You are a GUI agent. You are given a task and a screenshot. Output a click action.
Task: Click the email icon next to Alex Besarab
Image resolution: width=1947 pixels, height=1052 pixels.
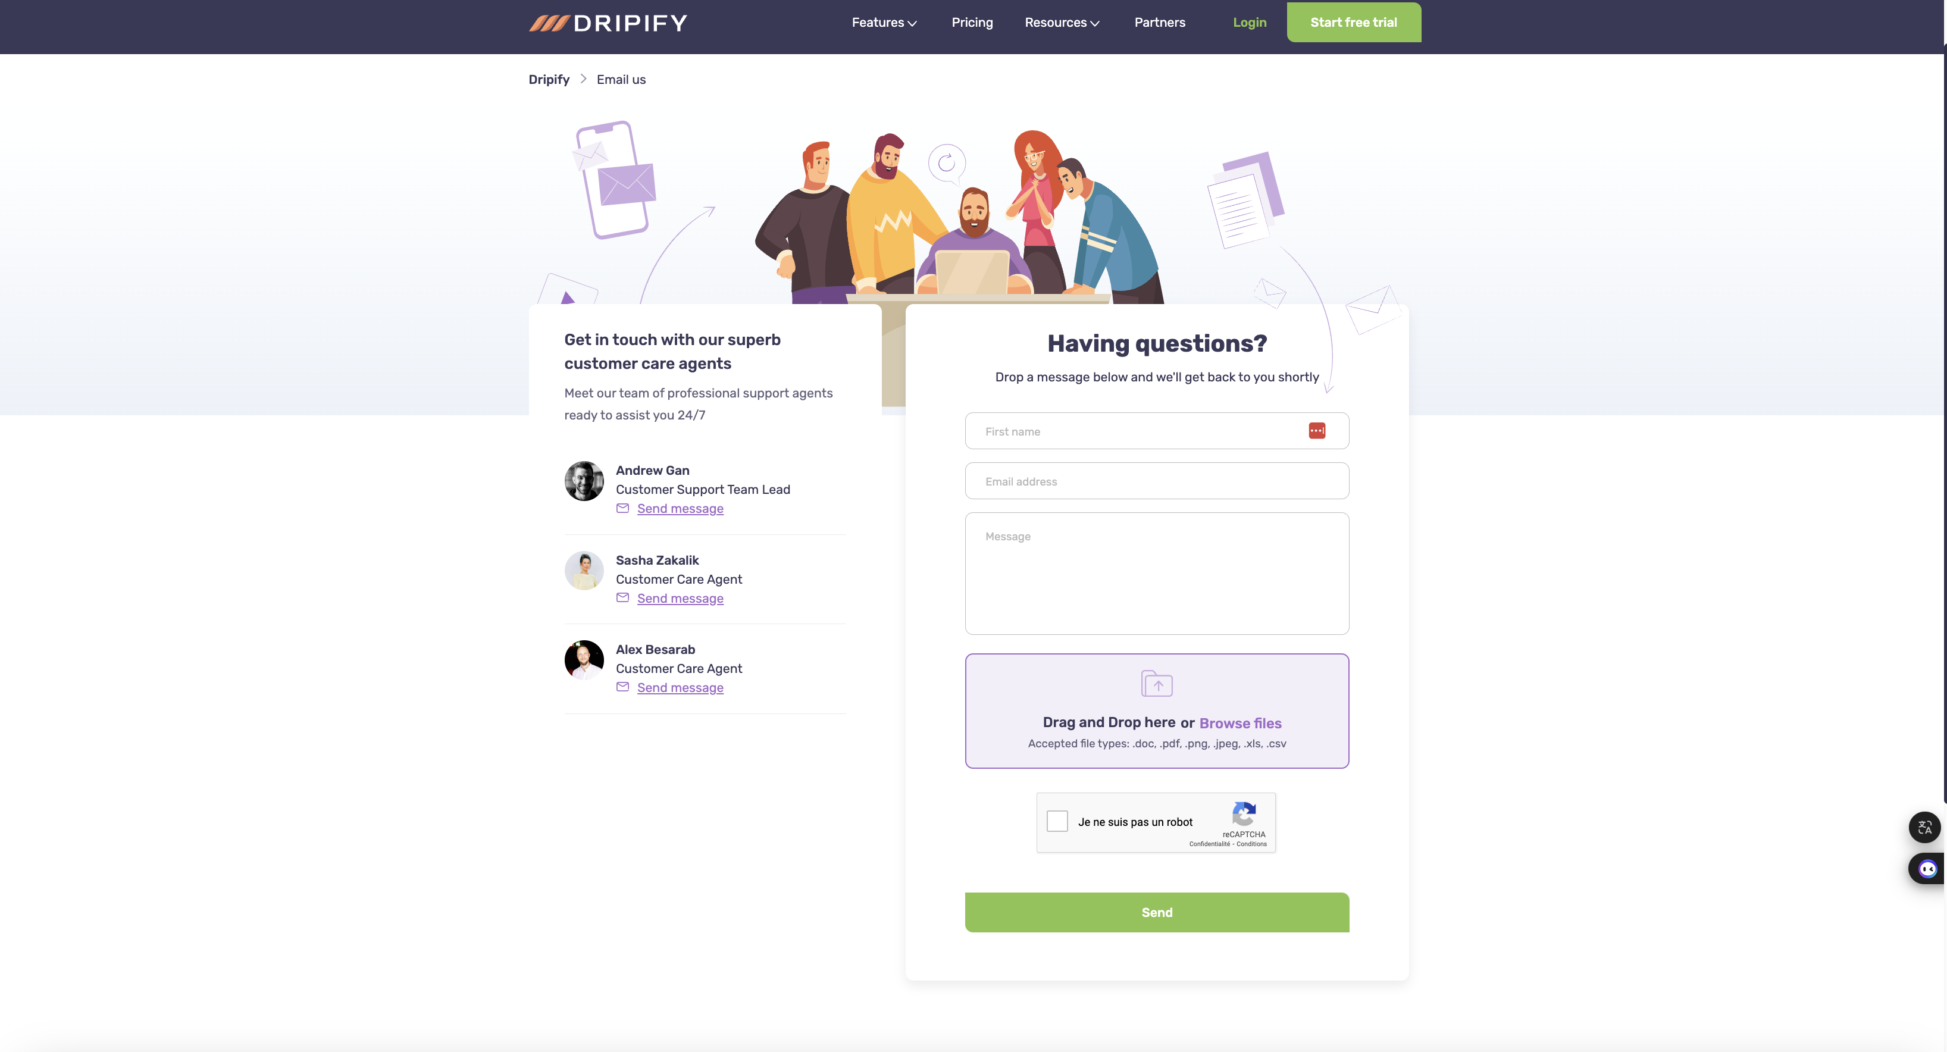point(622,688)
